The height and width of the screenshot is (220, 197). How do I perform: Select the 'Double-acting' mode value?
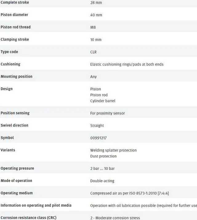pyautogui.click(x=103, y=181)
